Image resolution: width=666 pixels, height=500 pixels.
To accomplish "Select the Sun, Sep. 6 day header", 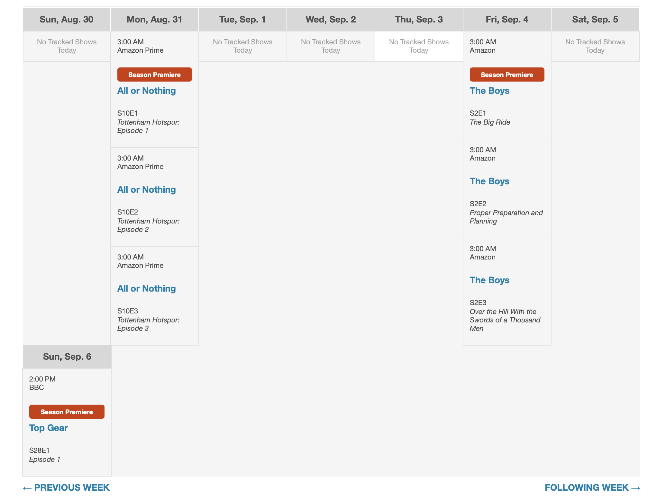I will [x=67, y=357].
